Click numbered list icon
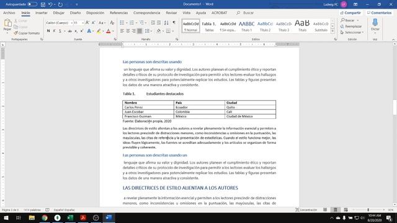This screenshot has height=223, width=397. (x=132, y=23)
